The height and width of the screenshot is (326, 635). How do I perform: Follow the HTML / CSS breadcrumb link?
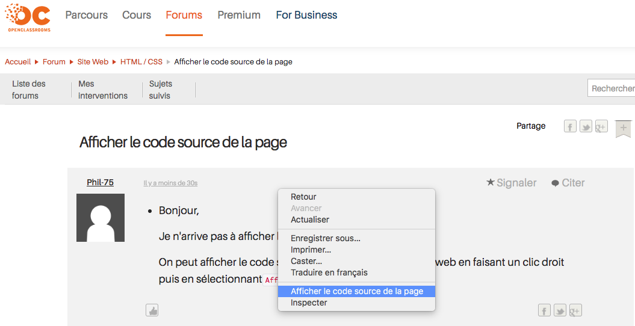141,62
